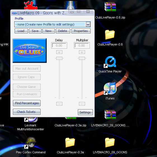157x157 pixels.
Task: Click the Multiplier value field
Action: click(82, 45)
